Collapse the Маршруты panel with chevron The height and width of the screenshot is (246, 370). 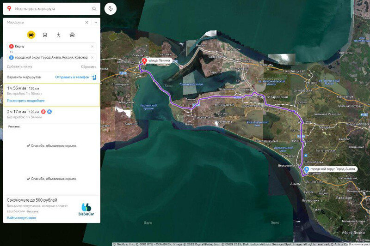click(x=96, y=22)
